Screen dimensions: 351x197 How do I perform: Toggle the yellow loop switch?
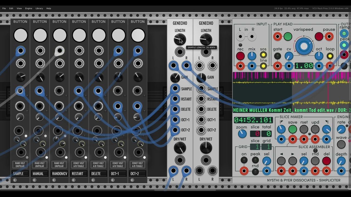point(330,56)
